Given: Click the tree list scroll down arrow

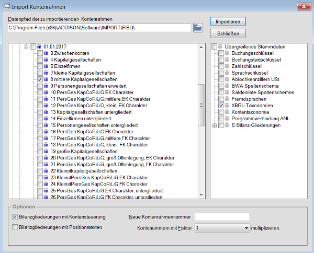Looking at the screenshot, I should tap(201, 195).
